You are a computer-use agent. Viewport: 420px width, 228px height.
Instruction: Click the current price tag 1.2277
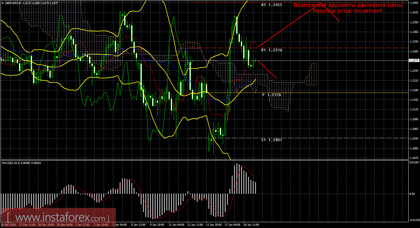[413, 61]
